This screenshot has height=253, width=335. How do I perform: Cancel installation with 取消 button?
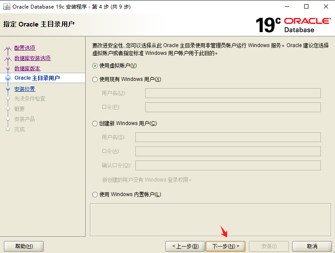pyautogui.click(x=312, y=247)
